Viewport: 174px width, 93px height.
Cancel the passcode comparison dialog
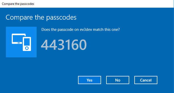tap(146, 80)
